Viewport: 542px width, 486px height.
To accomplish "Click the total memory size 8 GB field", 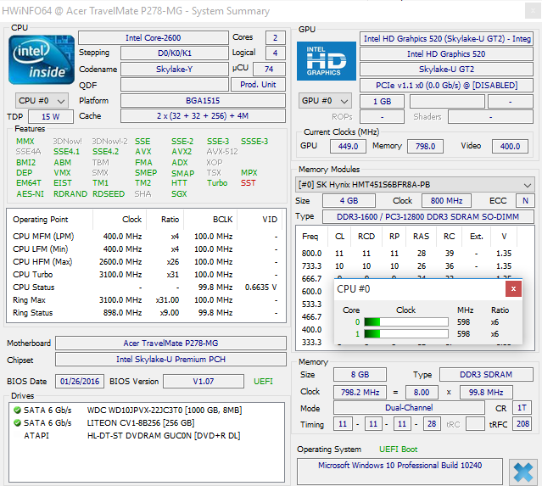I will coord(360,374).
